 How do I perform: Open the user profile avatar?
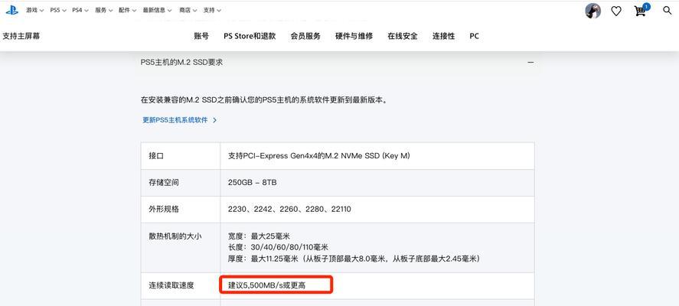(592, 11)
